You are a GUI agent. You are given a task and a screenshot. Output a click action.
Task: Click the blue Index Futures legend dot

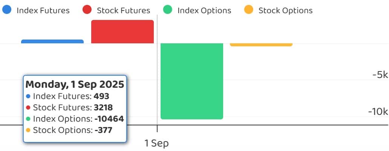(x=7, y=9)
